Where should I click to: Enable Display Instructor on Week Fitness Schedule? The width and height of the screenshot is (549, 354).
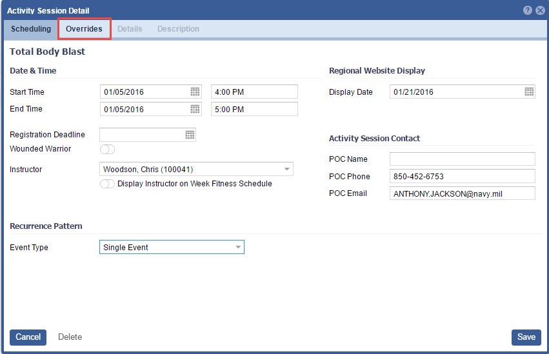(107, 184)
